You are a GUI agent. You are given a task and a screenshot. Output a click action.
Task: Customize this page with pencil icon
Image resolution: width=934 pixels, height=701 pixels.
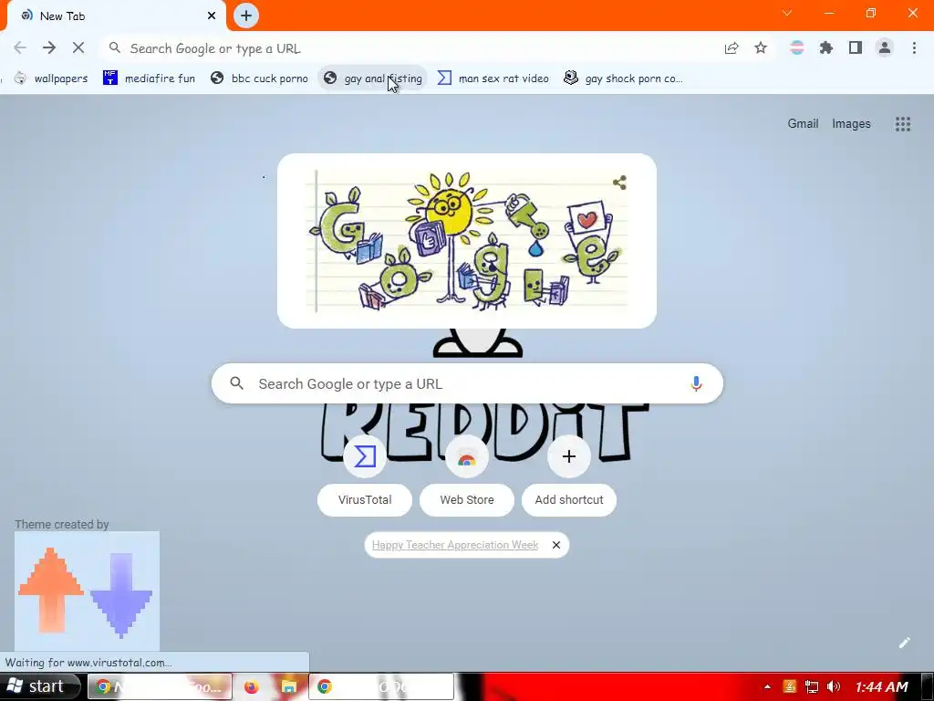904,642
